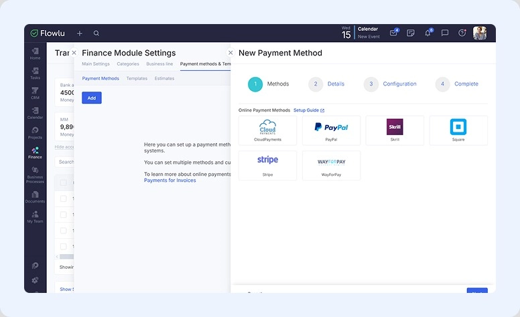Click step 3 Configuration in wizard
This screenshot has width=520, height=317.
click(390, 84)
